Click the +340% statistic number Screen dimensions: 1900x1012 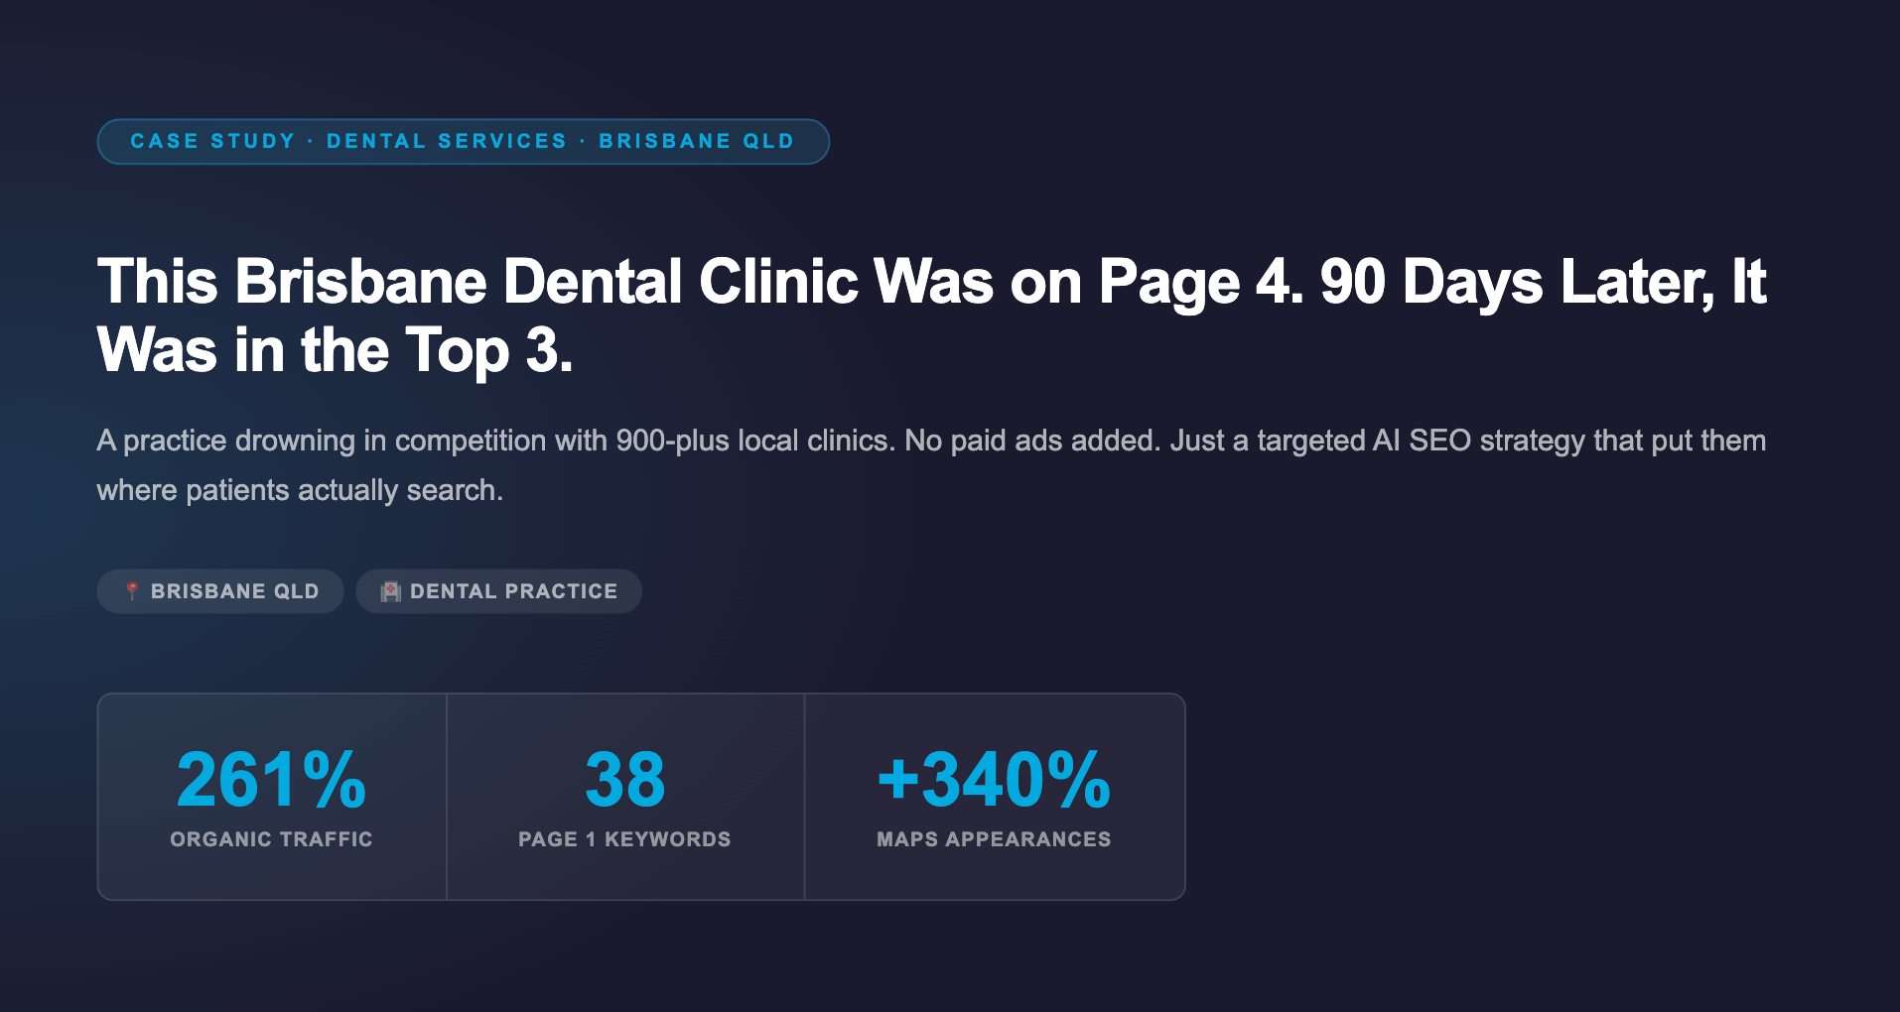[994, 780]
